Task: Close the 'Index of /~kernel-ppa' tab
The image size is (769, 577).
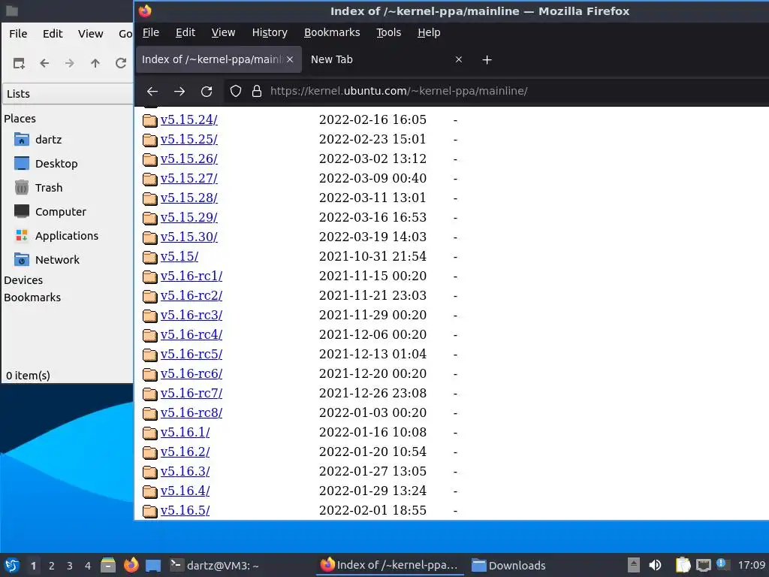Action: click(x=290, y=59)
